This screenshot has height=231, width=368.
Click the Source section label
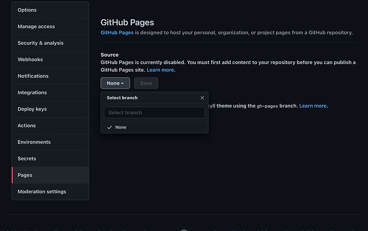(110, 55)
